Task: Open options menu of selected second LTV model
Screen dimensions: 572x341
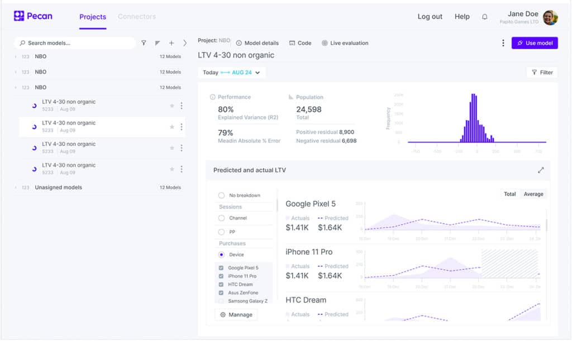Action: (182, 127)
